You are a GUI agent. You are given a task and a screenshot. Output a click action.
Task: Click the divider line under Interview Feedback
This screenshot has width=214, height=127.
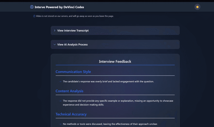point(115,65)
